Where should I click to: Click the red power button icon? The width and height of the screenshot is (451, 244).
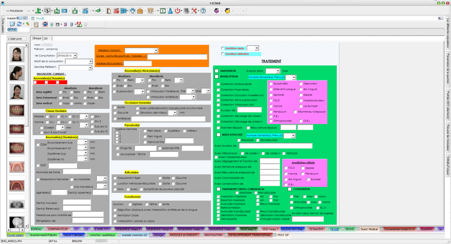point(178,10)
